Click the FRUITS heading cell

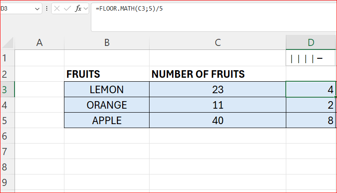pos(107,74)
